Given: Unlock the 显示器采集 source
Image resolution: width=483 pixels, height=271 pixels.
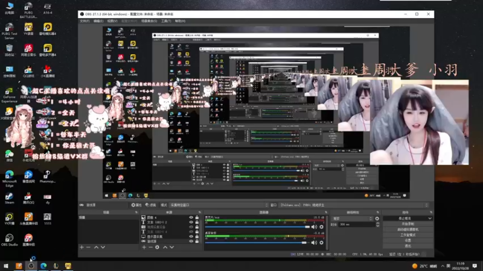Looking at the screenshot, I should 197,237.
